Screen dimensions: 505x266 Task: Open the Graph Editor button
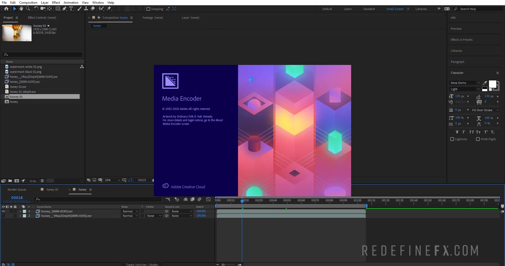[x=208, y=199]
